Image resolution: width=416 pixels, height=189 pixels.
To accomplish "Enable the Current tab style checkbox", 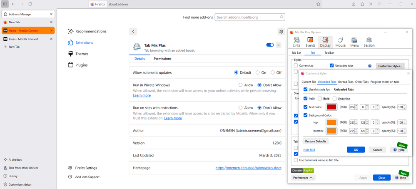I will click(x=296, y=65).
